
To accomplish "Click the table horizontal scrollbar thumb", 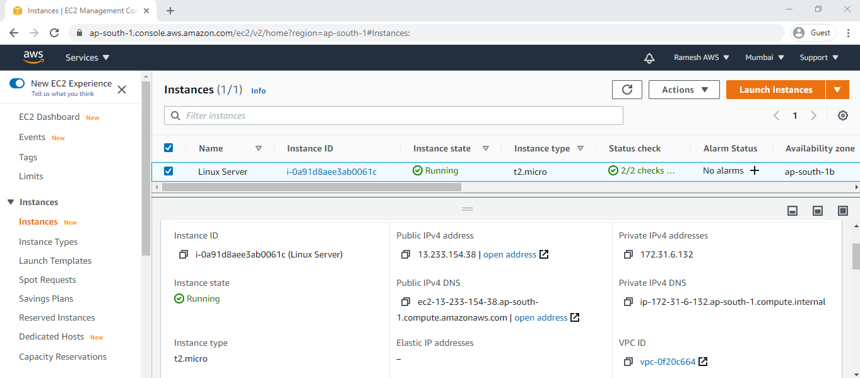I will click(312, 187).
